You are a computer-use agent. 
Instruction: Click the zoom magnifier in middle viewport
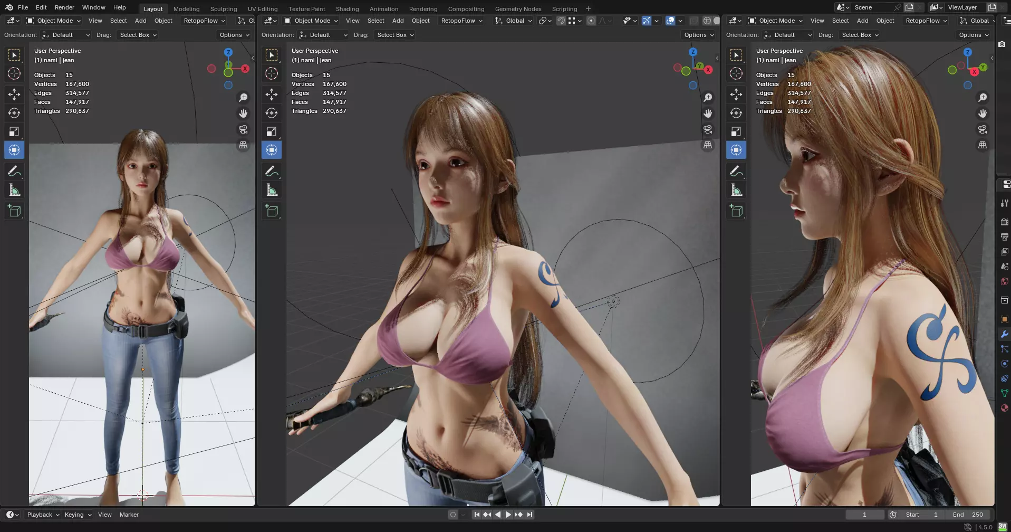pos(708,98)
